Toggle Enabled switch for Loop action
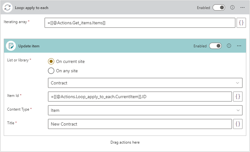 219,7
